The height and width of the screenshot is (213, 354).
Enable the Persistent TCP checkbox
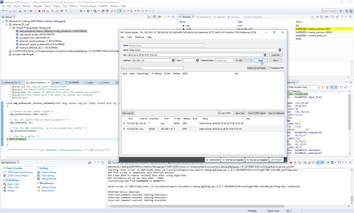(269, 68)
